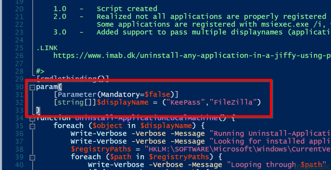
Task: Click the ".LINK" comment keyword
Action: point(47,48)
